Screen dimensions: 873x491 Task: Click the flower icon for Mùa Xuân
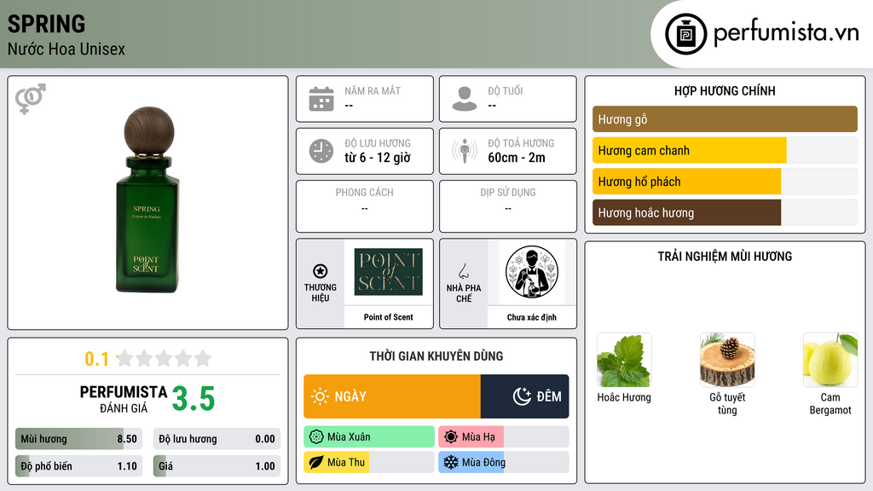point(316,437)
